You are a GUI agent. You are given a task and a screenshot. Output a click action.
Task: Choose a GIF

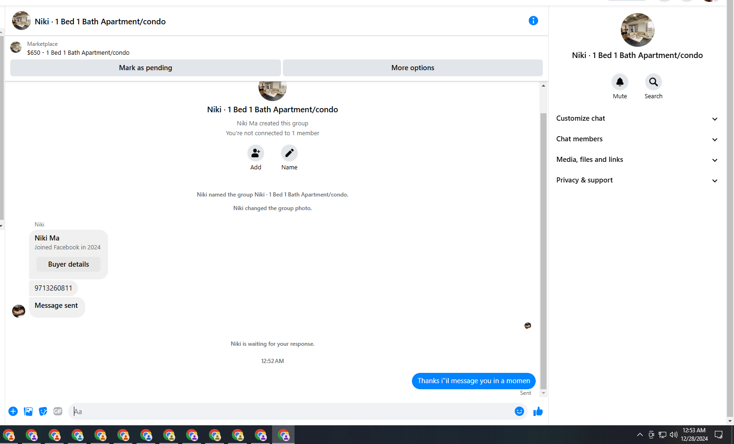pyautogui.click(x=58, y=411)
